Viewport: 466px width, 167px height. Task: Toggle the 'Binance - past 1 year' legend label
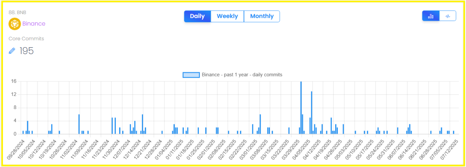click(242, 75)
